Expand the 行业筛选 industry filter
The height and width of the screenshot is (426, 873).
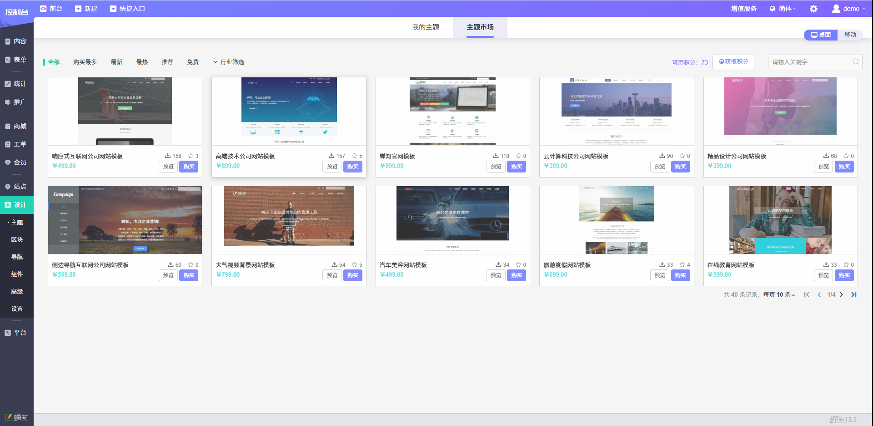(229, 62)
